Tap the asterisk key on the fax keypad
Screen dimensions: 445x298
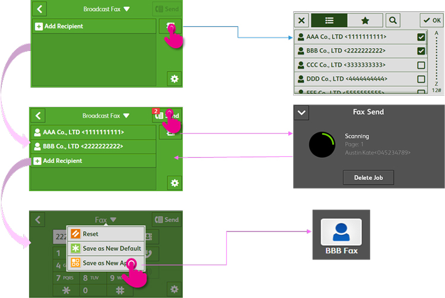[x=66, y=290]
